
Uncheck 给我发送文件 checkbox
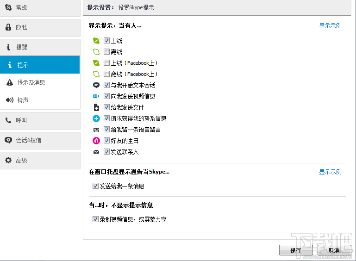pyautogui.click(x=106, y=107)
